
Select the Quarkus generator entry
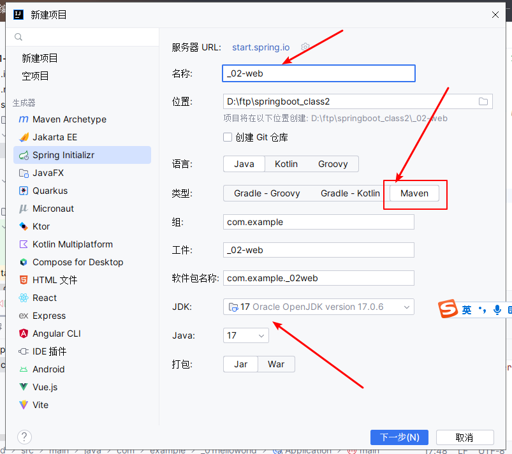[x=82, y=191]
